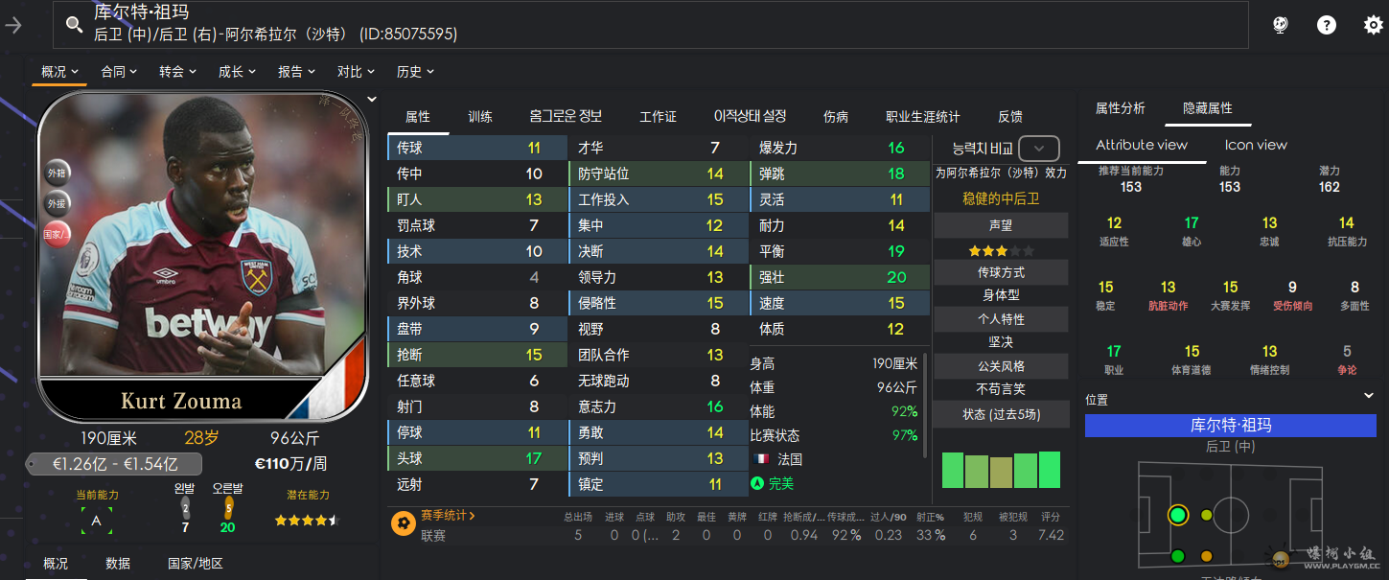Open the ability comparison dropdown arrow
Viewport: 1389px width, 580px height.
(x=1038, y=149)
